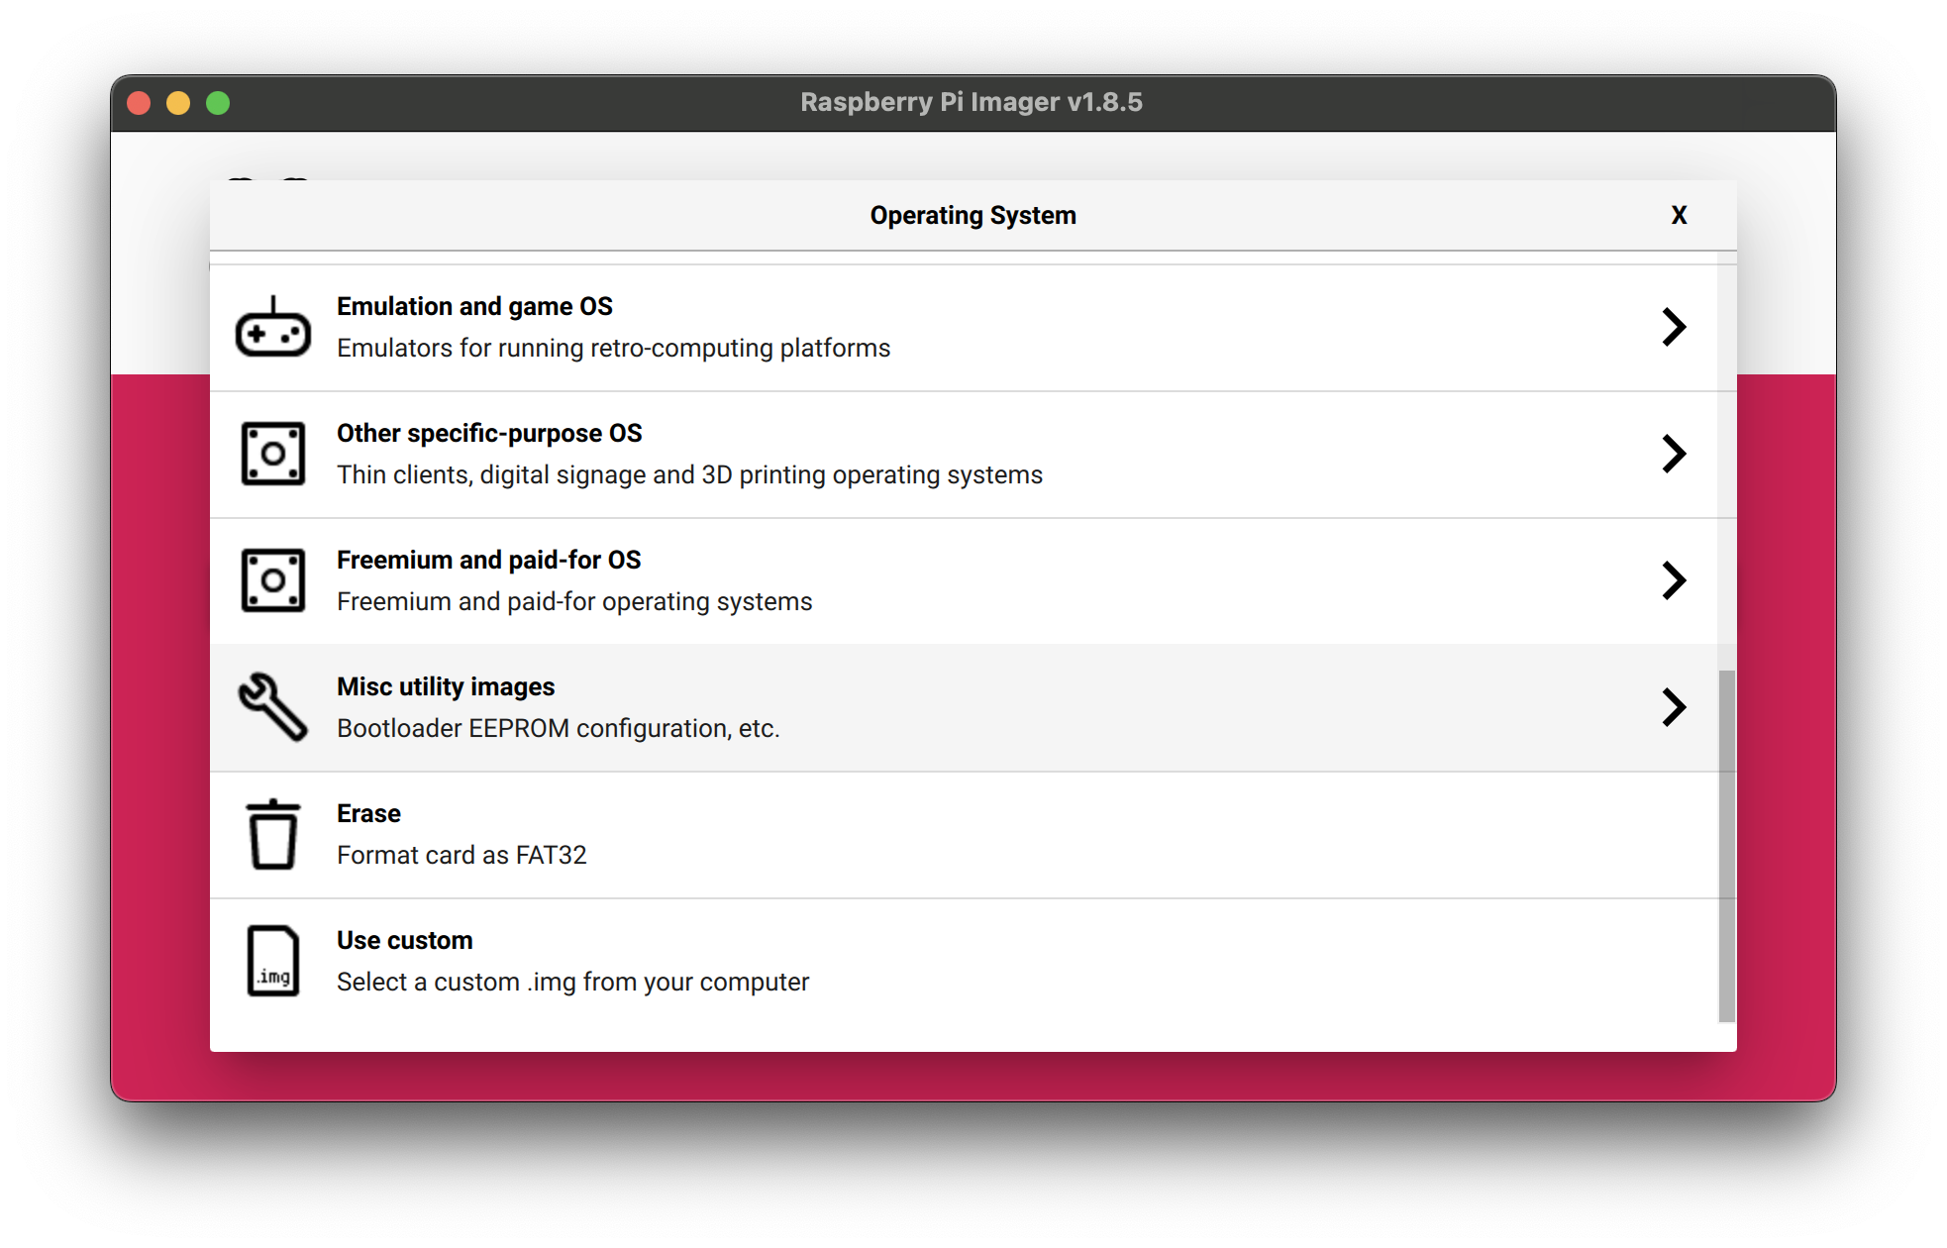
Task: Click the green macOS fullscreen button
Action: (218, 103)
